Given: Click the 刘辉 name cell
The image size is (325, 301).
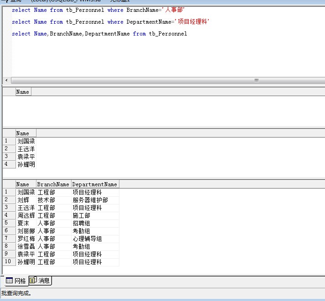Looking at the screenshot, I should (26, 200).
